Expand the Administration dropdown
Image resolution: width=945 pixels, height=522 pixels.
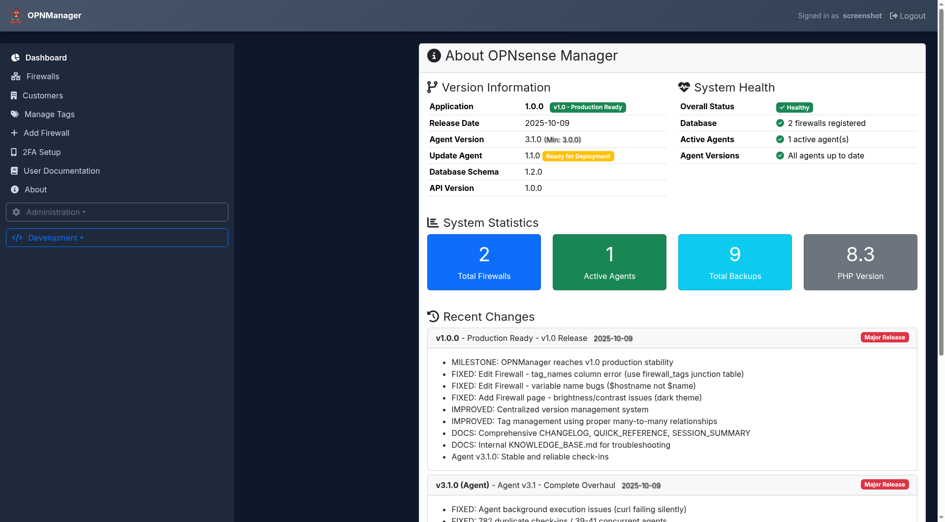pyautogui.click(x=117, y=212)
